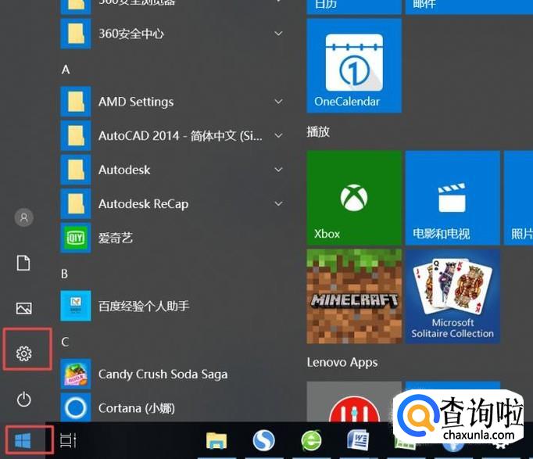Expand AutoCAD 2014 with its chevron

[x=278, y=135]
